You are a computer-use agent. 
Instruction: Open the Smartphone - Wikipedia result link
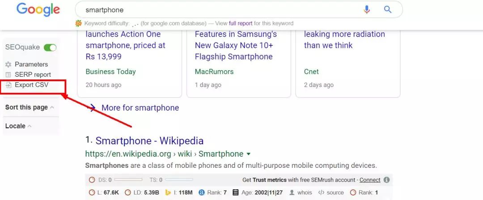[149, 141]
